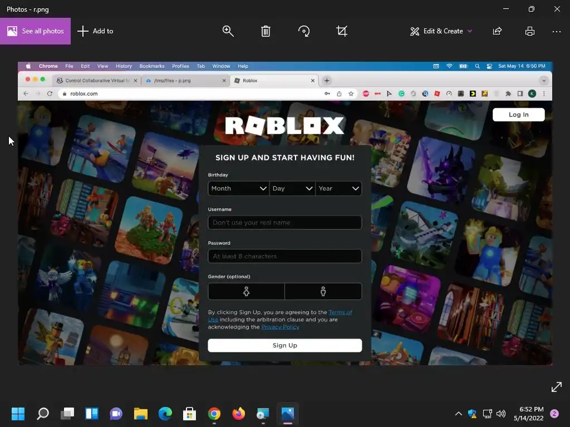Image resolution: width=570 pixels, height=427 pixels.
Task: Delete the photo with the trash icon
Action: [x=266, y=31]
